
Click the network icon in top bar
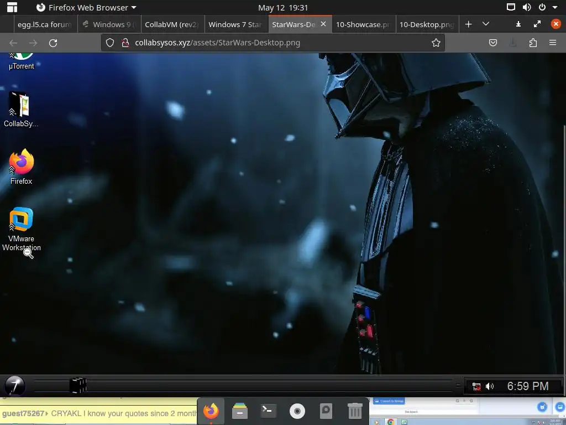511,7
